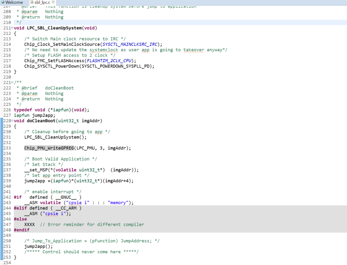Click FLASHTIM_2CLK_CPU macro on line 217
Screen dimensions: 347x265
click(109, 61)
